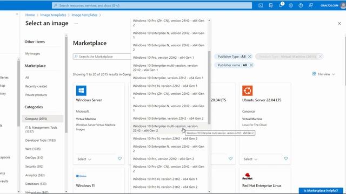
Task: Close the Select an image blade
Action: [339, 23]
